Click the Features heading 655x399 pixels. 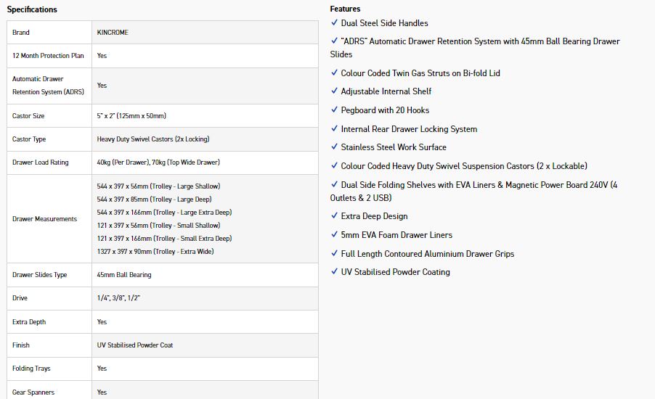tap(345, 9)
